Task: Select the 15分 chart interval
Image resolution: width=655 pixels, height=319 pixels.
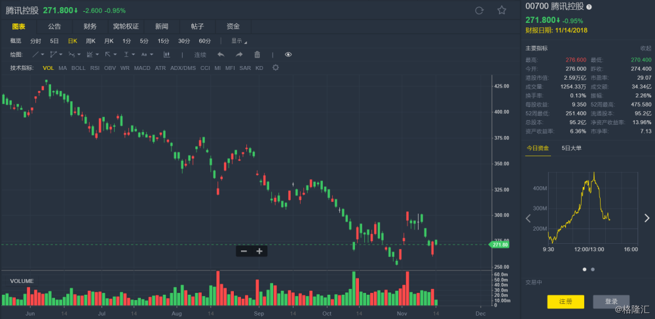Action: (x=163, y=41)
